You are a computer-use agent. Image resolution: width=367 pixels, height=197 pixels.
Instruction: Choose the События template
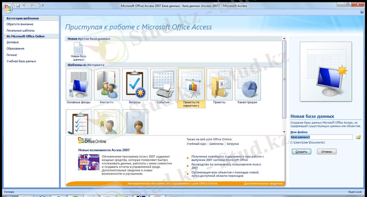[163, 86]
